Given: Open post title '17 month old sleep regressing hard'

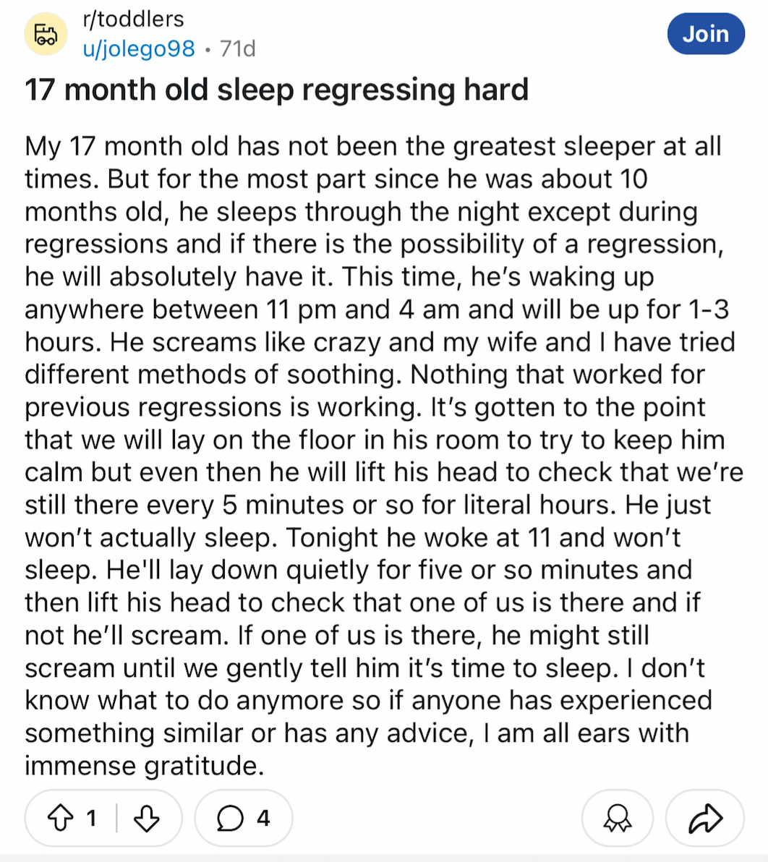Looking at the screenshot, I should click(276, 90).
